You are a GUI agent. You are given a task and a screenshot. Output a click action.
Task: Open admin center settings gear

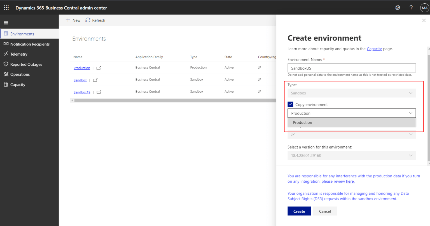click(398, 8)
